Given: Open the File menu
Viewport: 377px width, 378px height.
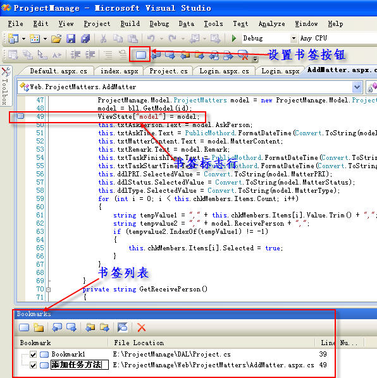Looking at the screenshot, I should [x=15, y=23].
